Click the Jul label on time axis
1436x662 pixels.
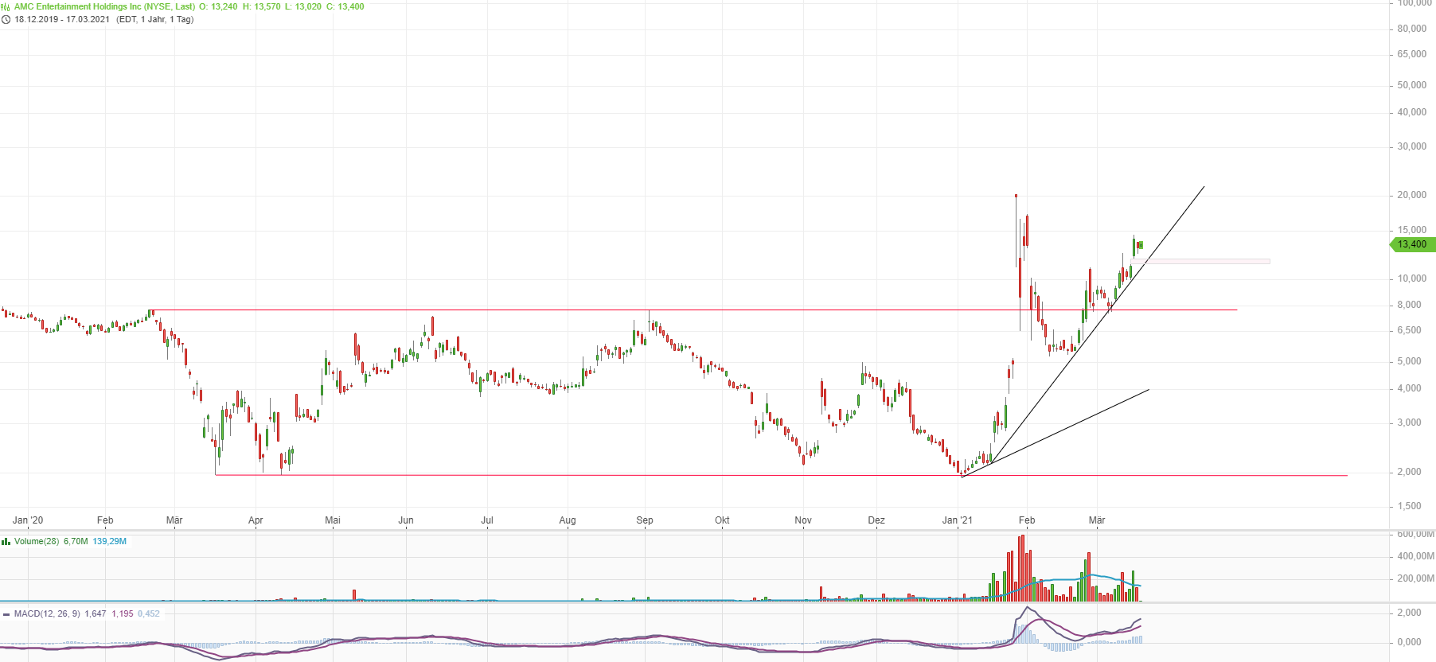(487, 520)
